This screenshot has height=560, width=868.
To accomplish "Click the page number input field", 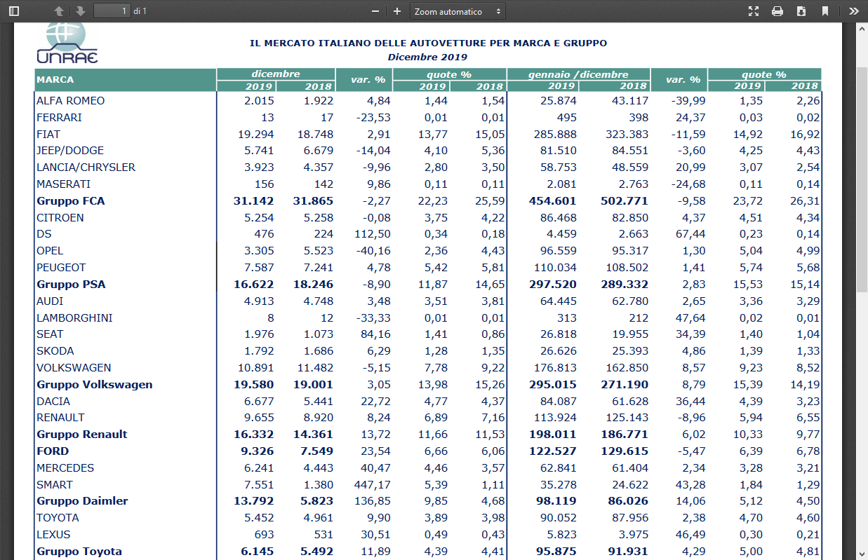I will click(112, 11).
